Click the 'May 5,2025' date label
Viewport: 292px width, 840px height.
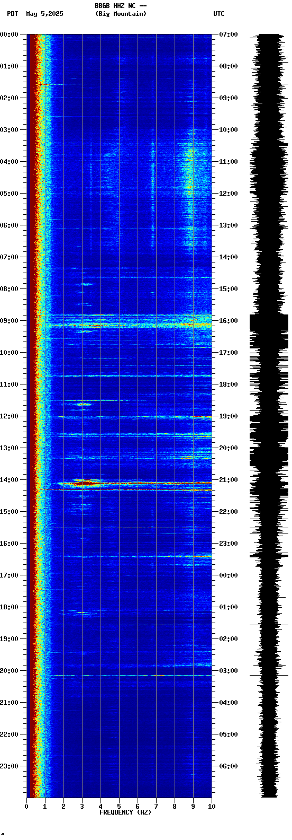pos(44,14)
